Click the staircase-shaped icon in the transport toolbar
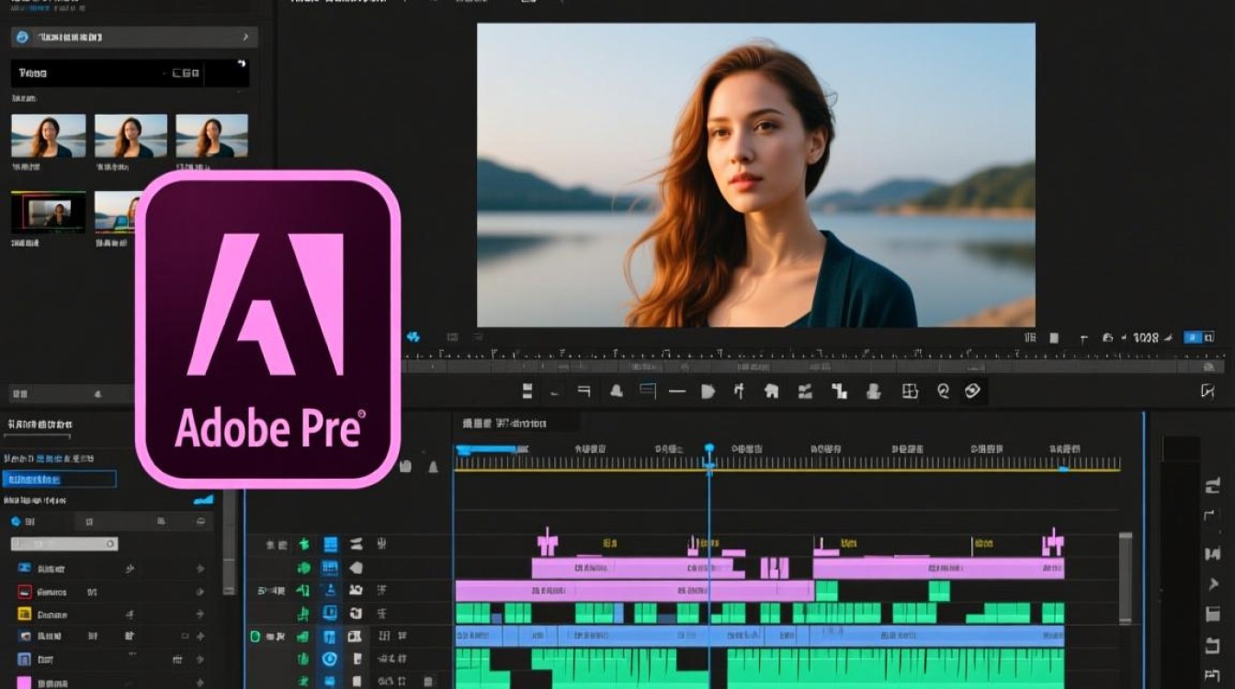 tap(839, 391)
